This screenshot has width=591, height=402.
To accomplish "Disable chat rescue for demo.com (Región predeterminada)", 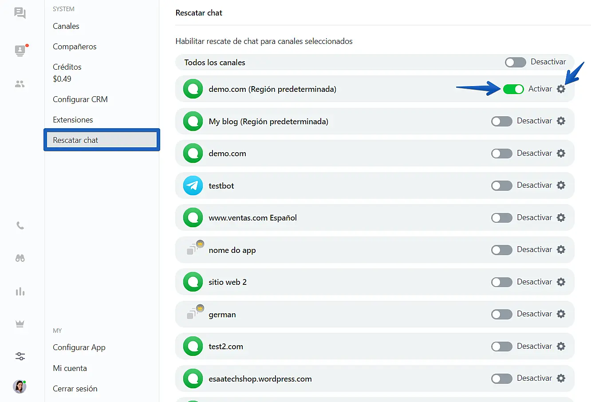I will coord(513,89).
